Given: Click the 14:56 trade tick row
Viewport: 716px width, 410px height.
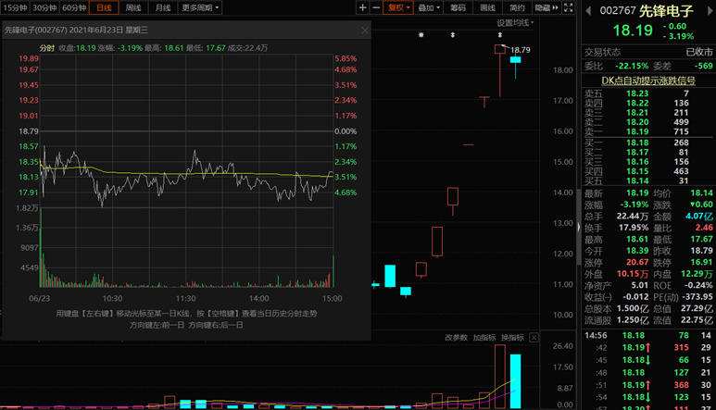Looking at the screenshot, I should click(x=648, y=336).
